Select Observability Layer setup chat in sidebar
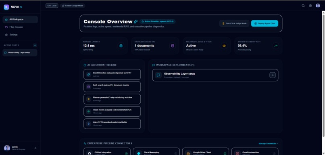The image size is (325, 155). 20,53
